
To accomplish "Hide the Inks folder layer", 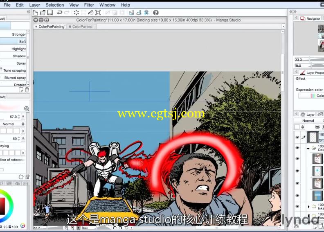I will click(x=297, y=206).
